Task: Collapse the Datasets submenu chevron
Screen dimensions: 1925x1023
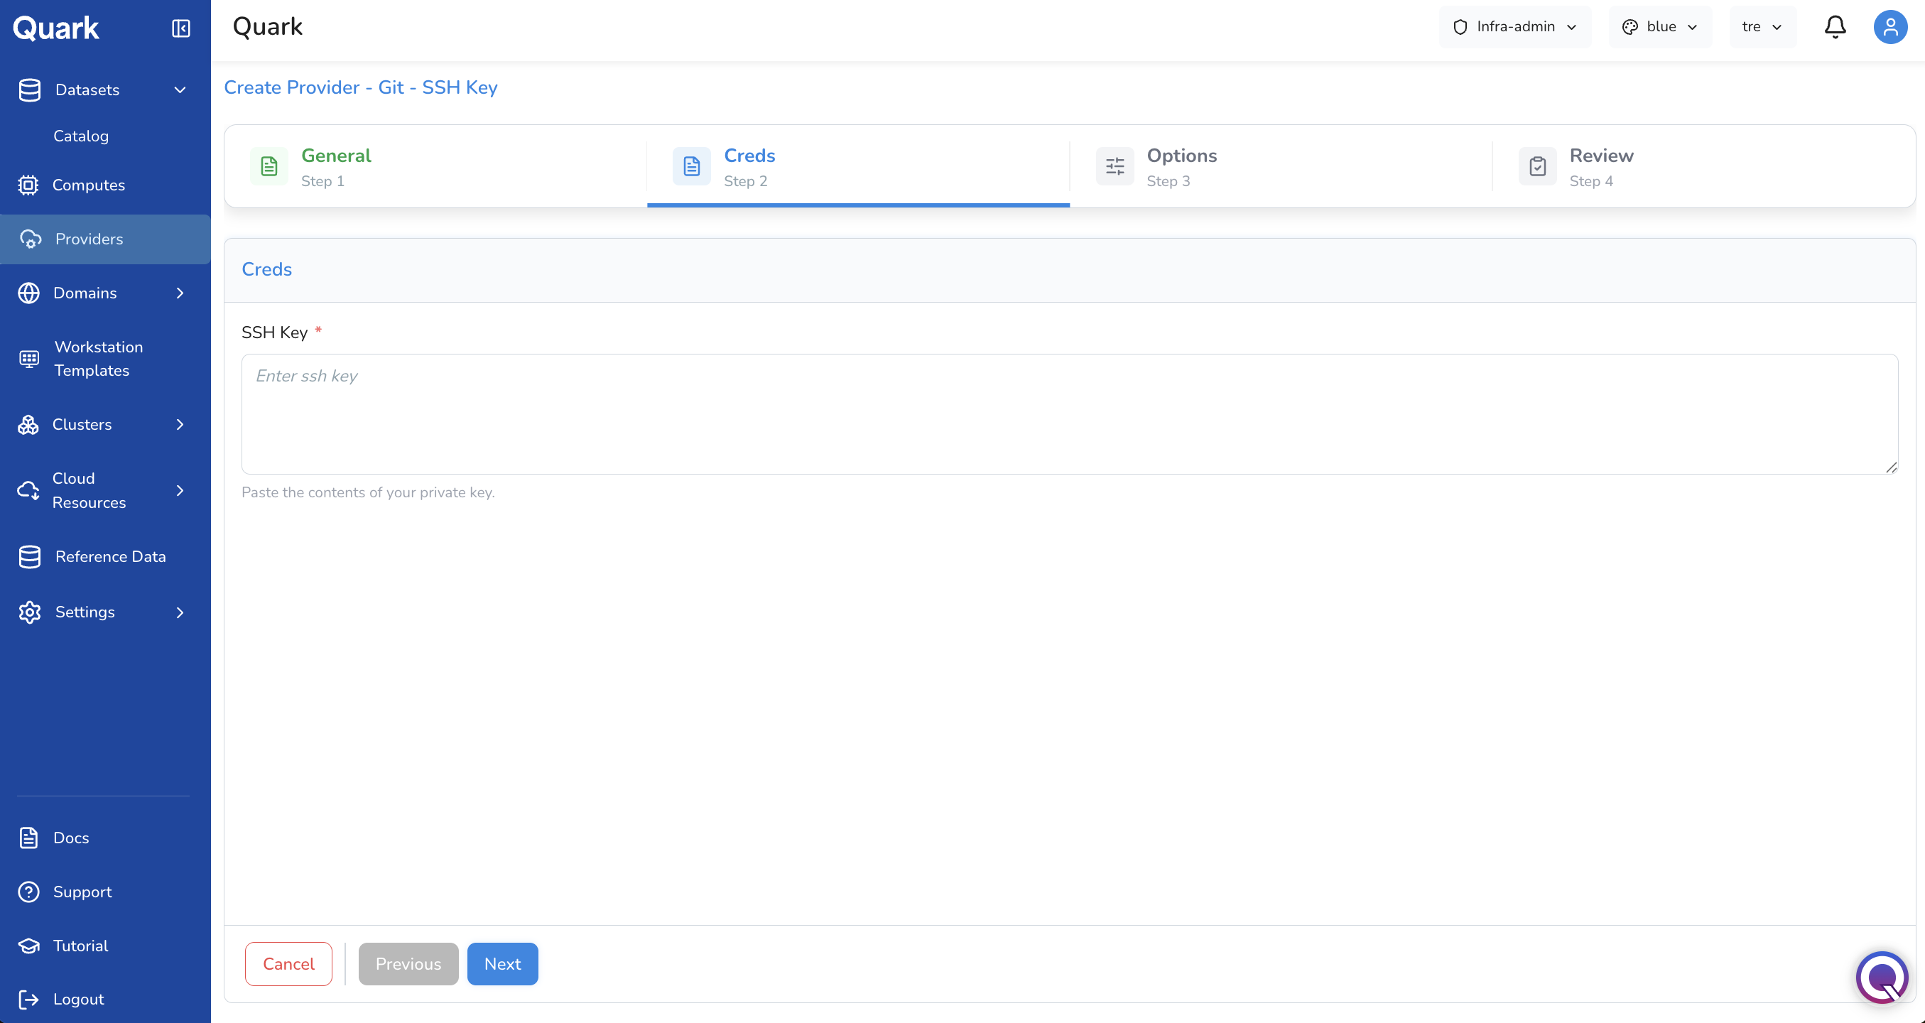Action: click(x=180, y=90)
